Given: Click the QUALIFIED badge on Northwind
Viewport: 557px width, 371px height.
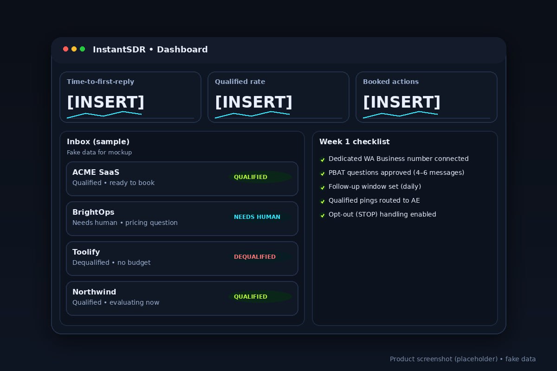Looking at the screenshot, I should click(x=251, y=297).
